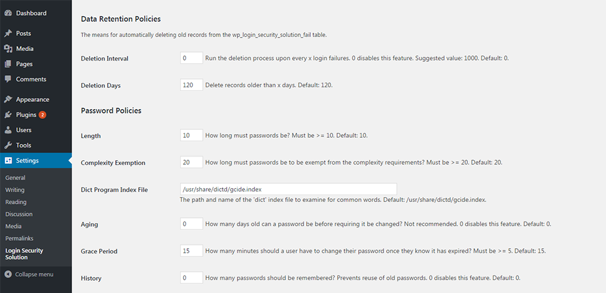Open Discussion settings link

pyautogui.click(x=19, y=214)
